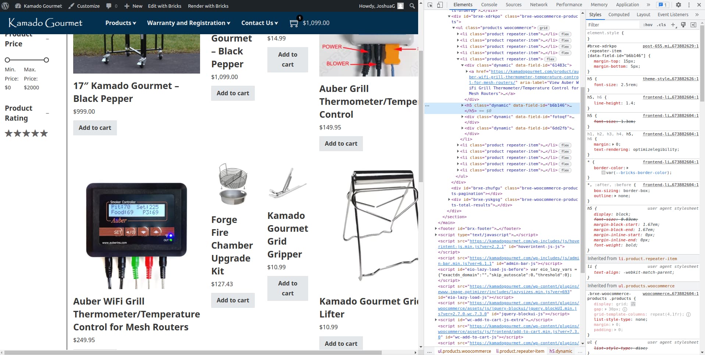The width and height of the screenshot is (705, 355).
Task: Expand the footer#brx-footer node
Action: click(436, 229)
